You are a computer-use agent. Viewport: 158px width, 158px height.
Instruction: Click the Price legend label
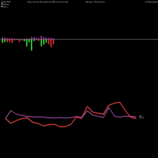[x=5, y=7]
